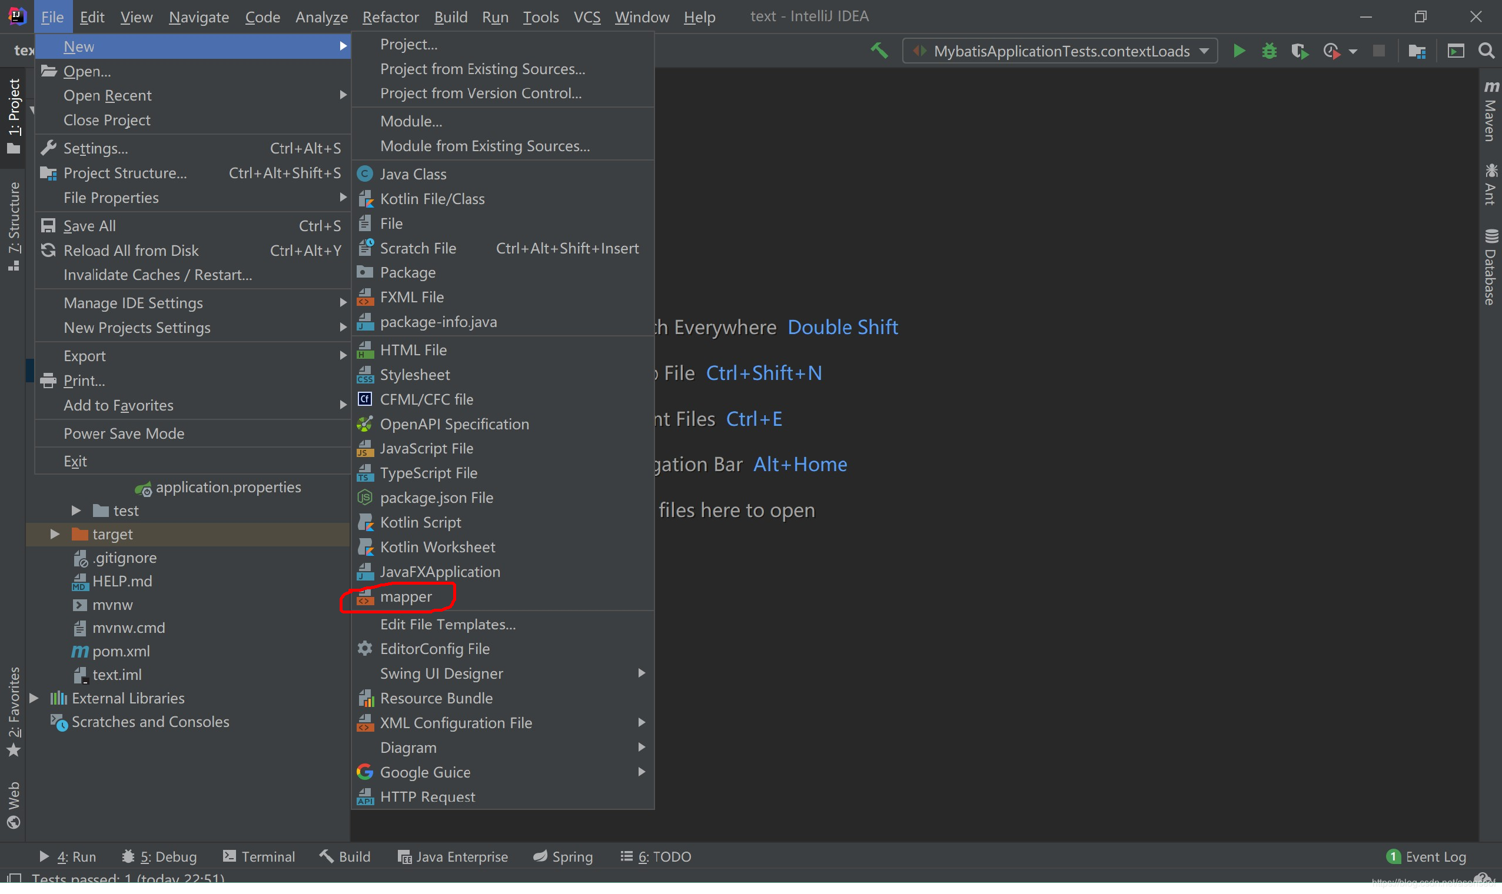Open the Edit menu
Screen dimensions: 1502x894
(x=92, y=17)
